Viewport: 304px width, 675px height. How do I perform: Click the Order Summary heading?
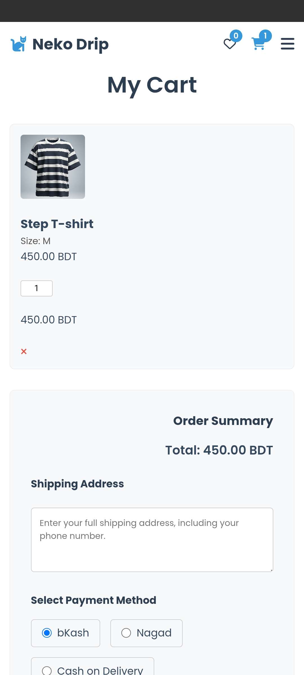coord(223,421)
